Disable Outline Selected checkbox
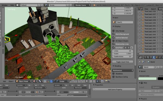Screen dimensions: 163x101 click(114, 37)
